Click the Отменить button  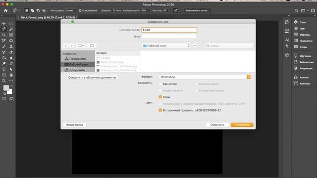pos(217,125)
